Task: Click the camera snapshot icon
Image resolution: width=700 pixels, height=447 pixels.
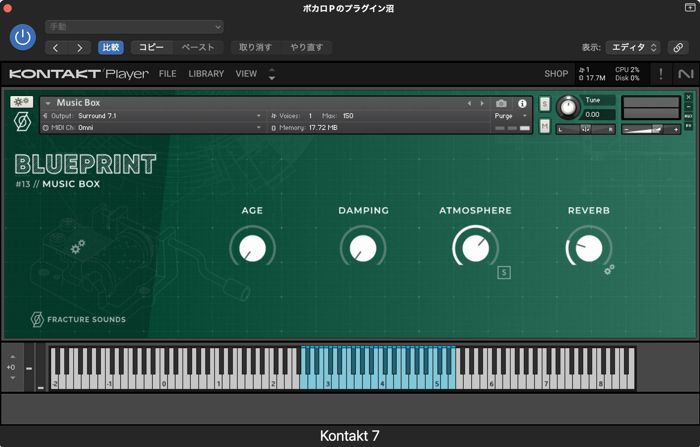Action: (x=501, y=103)
